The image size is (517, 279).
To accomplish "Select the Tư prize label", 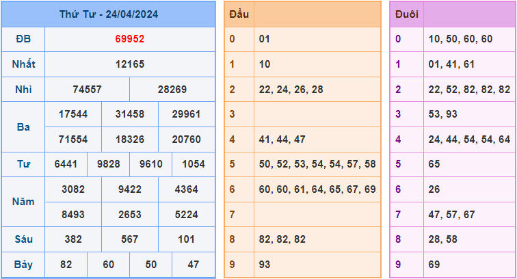I will click(23, 164).
